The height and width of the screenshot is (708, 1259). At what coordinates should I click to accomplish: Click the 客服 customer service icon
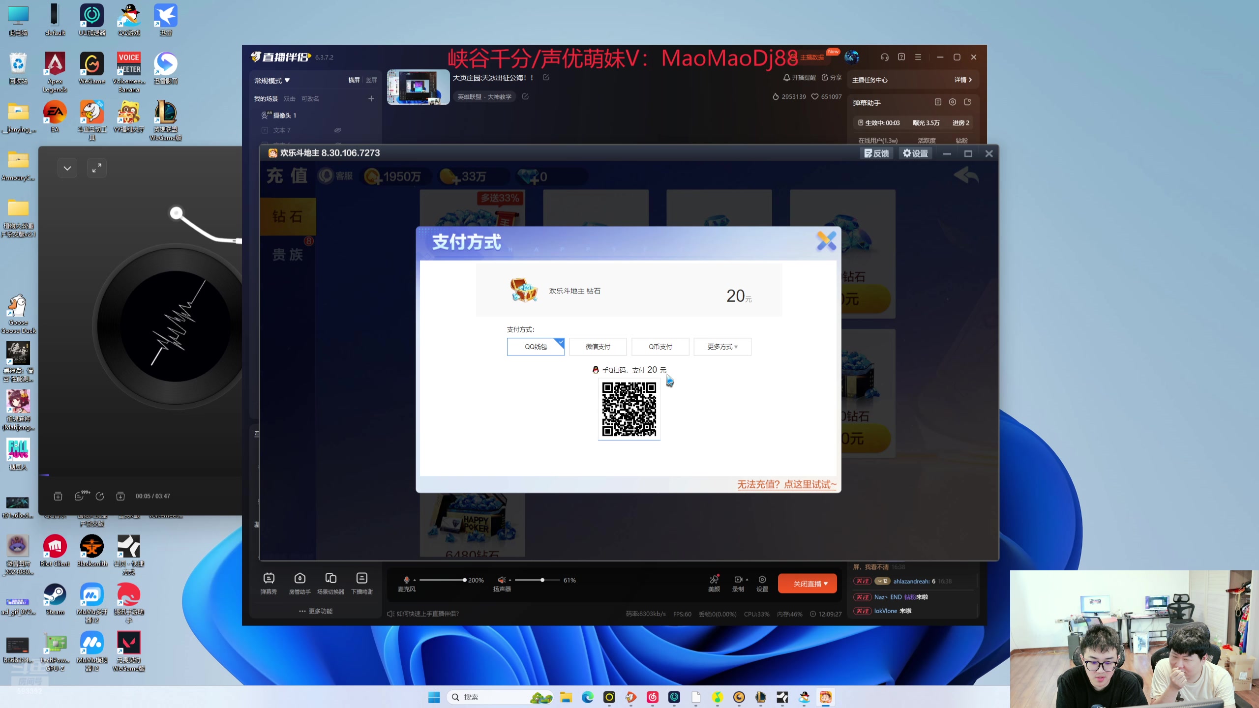pos(335,176)
